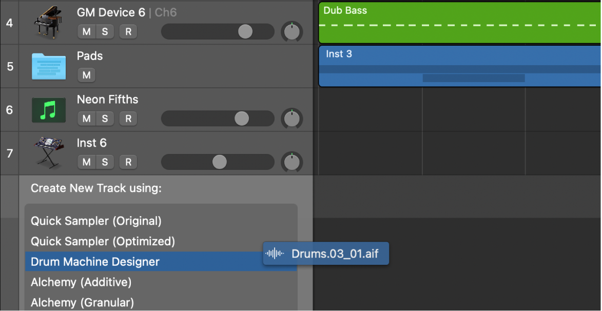Choose Quick Sampler (Original) option
This screenshot has width=602, height=311.
coord(96,221)
